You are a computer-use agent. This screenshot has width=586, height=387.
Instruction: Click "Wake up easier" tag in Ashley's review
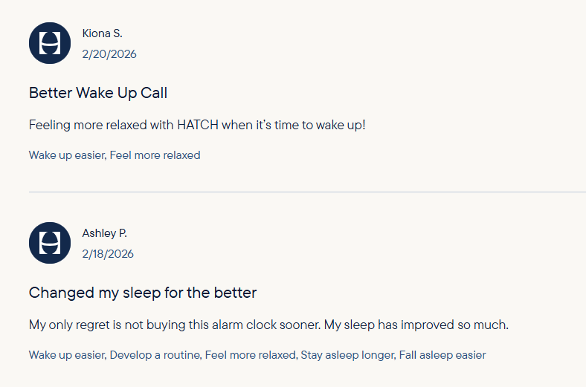coord(66,355)
